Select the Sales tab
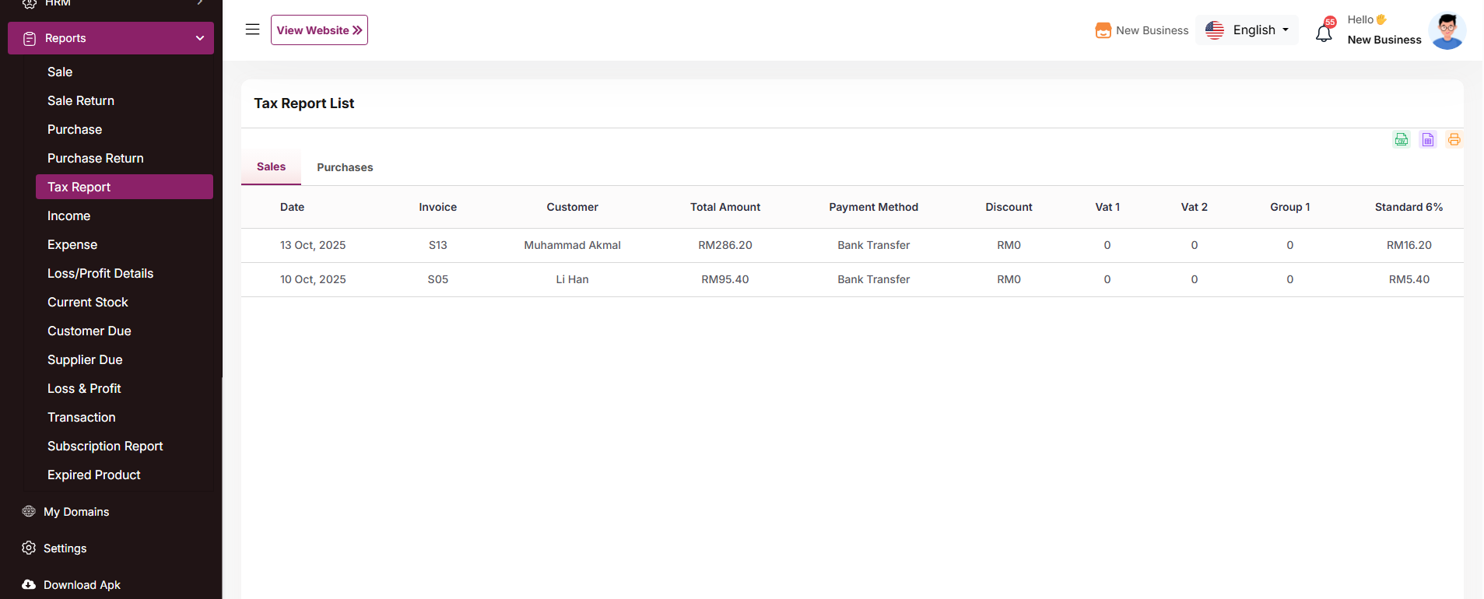1484x599 pixels. [x=271, y=166]
